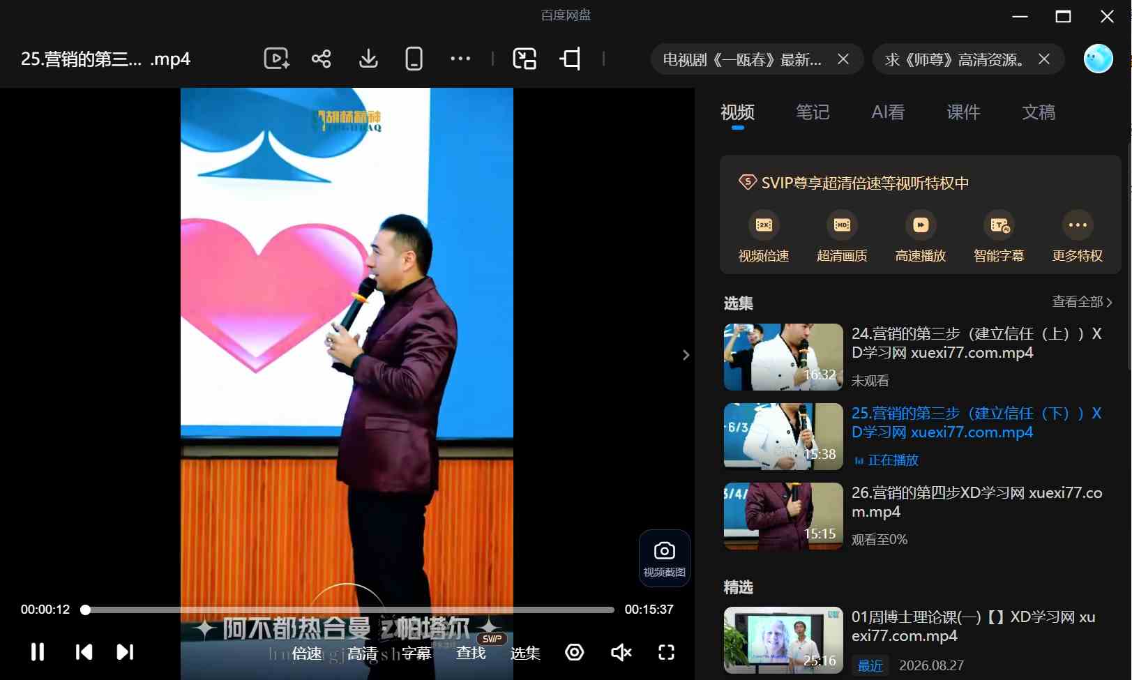Click the 查找 SVIP search option
Image resolution: width=1132 pixels, height=680 pixels.
471,653
